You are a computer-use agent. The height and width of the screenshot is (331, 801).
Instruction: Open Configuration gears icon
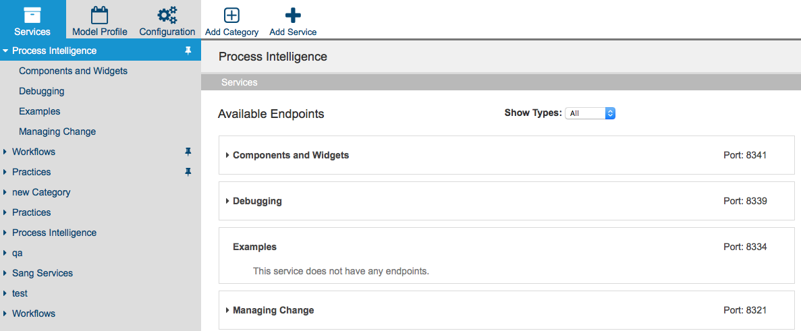click(x=167, y=15)
